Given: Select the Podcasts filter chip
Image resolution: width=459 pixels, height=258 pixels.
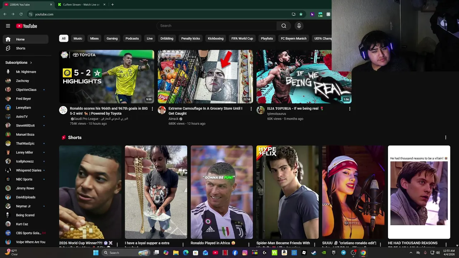Looking at the screenshot, I should click(x=132, y=38).
